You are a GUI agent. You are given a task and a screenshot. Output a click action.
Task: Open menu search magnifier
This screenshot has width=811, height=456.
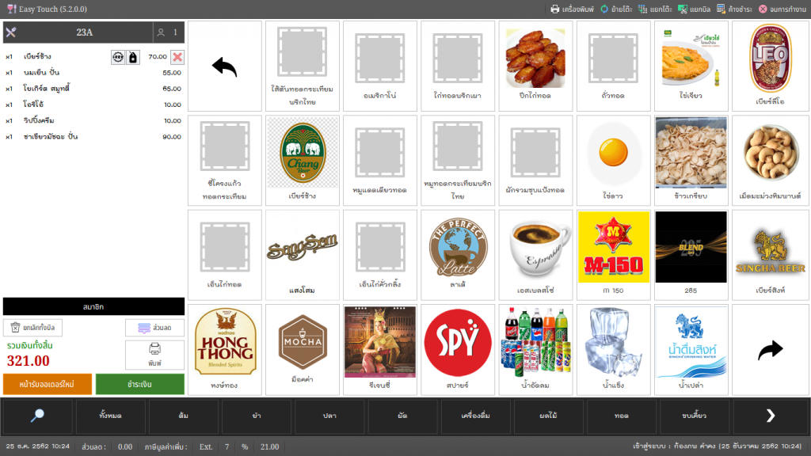(37, 416)
